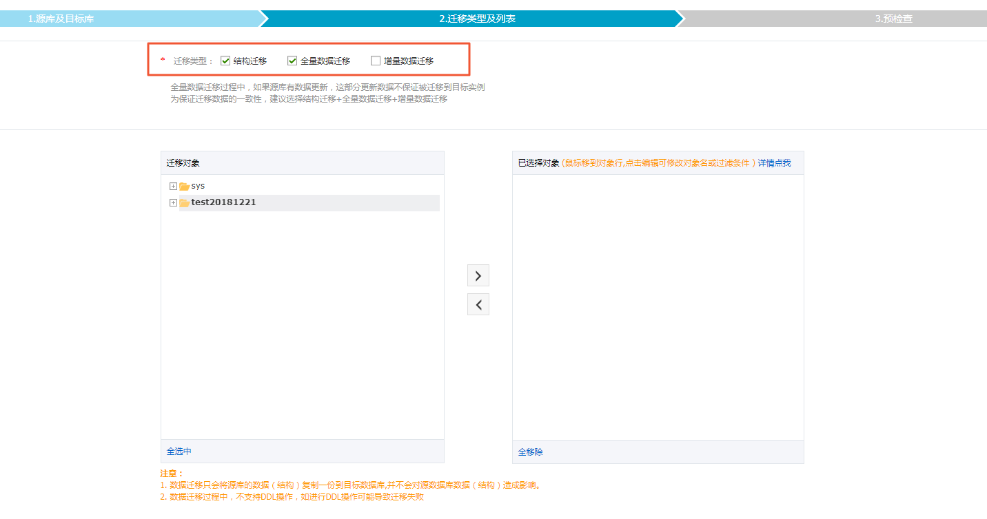This screenshot has height=519, width=987.
Task: Click the 迁移类型 label
Action: [194, 61]
